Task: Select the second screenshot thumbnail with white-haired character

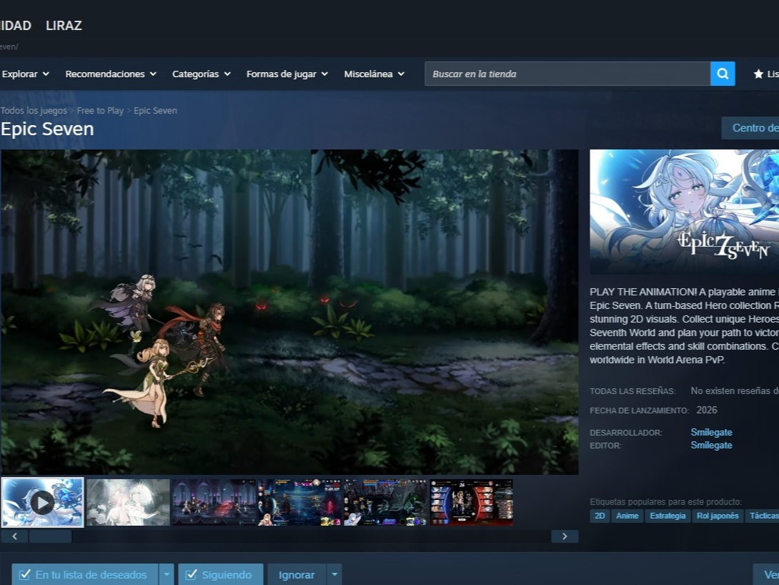Action: pyautogui.click(x=128, y=503)
